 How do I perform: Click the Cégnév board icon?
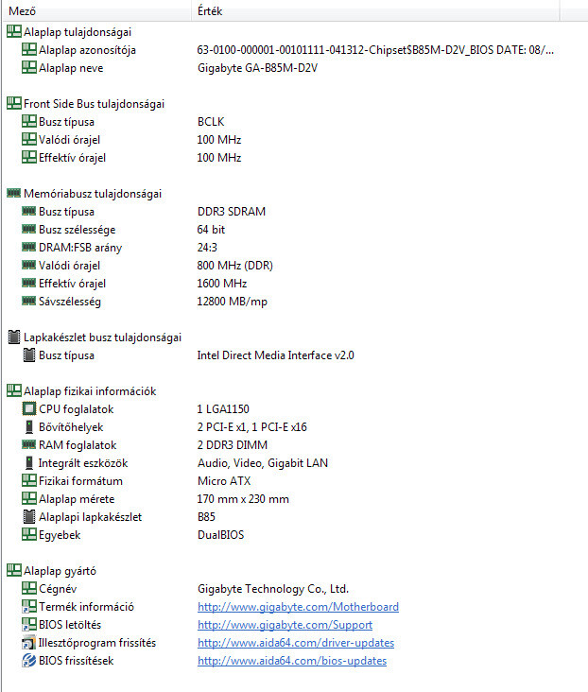coord(29,588)
